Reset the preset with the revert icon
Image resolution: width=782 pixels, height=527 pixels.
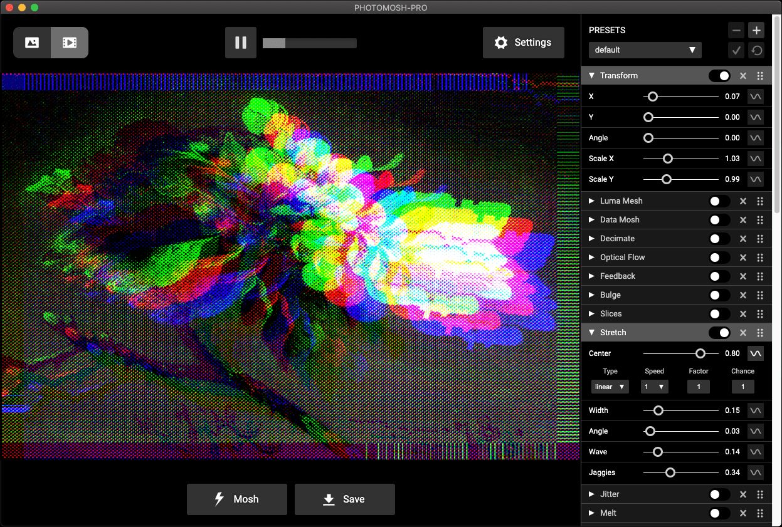(756, 50)
